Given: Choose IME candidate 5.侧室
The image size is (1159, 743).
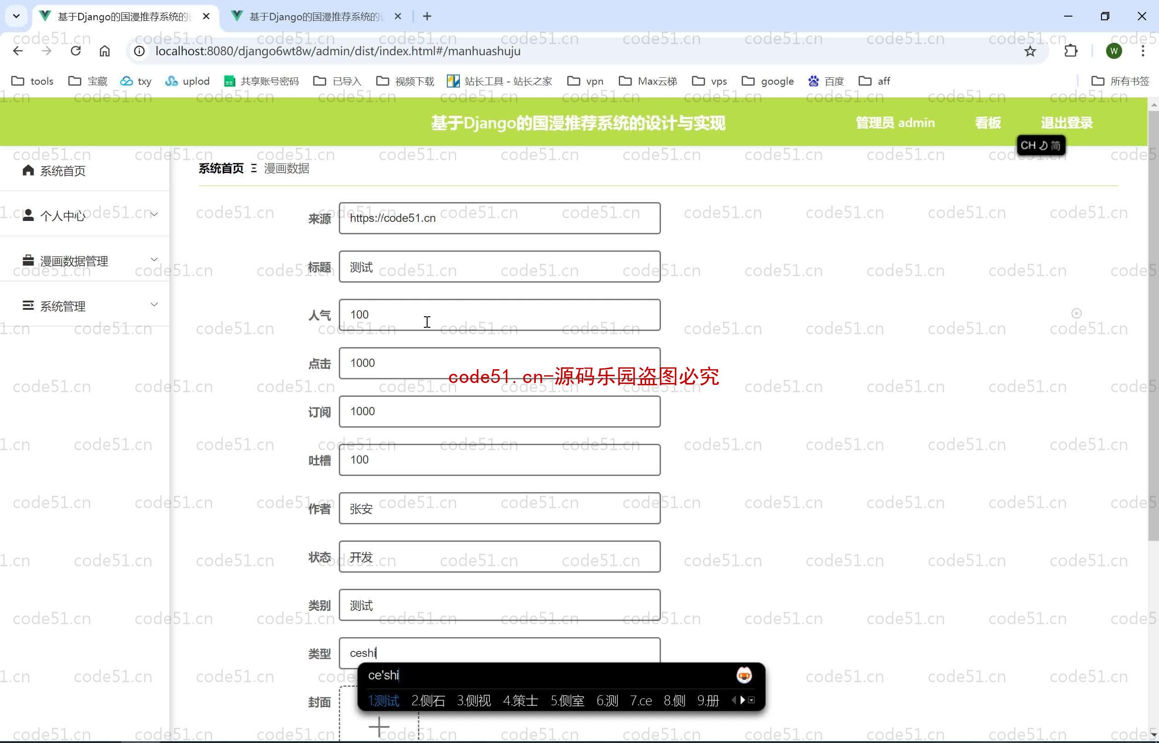Looking at the screenshot, I should coord(567,701).
